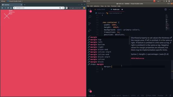
Task: Go forward in the browser
Action: 5,8
